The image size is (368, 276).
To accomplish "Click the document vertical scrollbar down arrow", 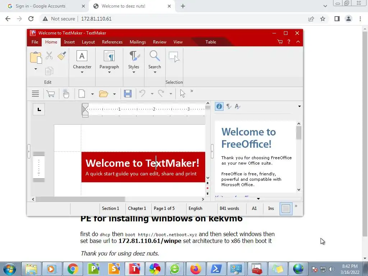I will [x=208, y=178].
